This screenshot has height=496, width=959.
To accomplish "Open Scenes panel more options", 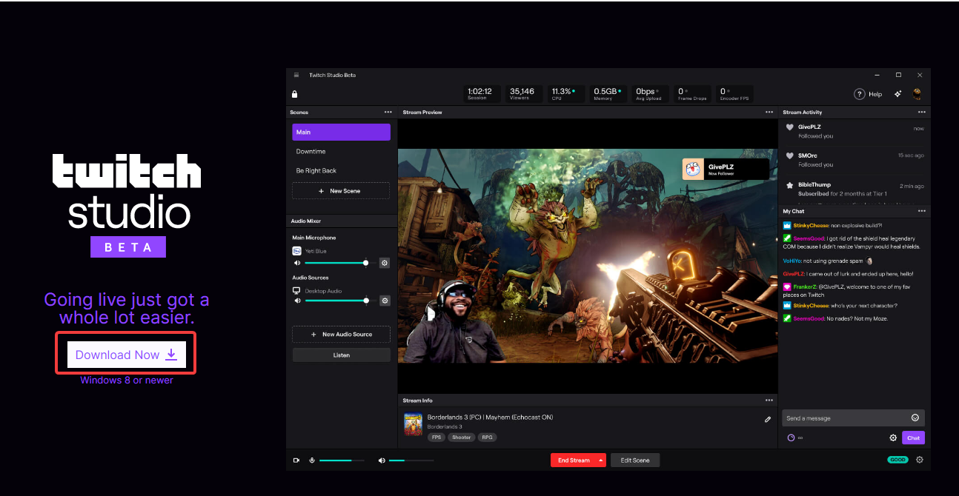I will pos(388,113).
